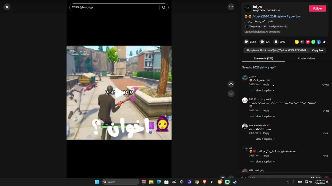This screenshot has width=332, height=186.
Task: Open Microsoft Store from taskbar
Action: [x=167, y=182]
